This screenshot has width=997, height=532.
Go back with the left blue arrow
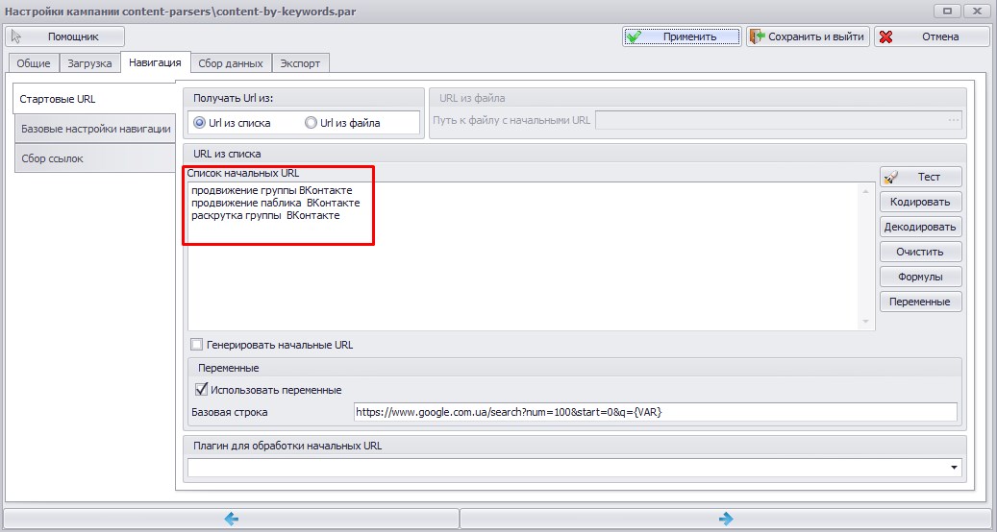(x=232, y=519)
